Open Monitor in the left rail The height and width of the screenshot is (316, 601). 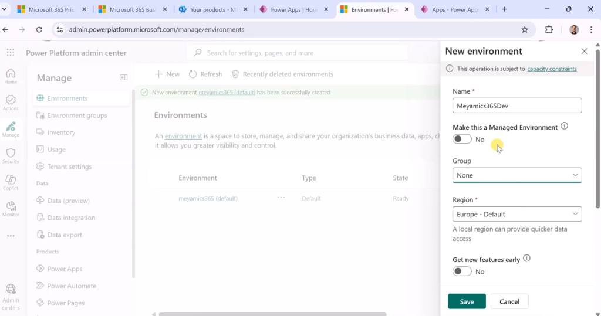[x=11, y=209]
